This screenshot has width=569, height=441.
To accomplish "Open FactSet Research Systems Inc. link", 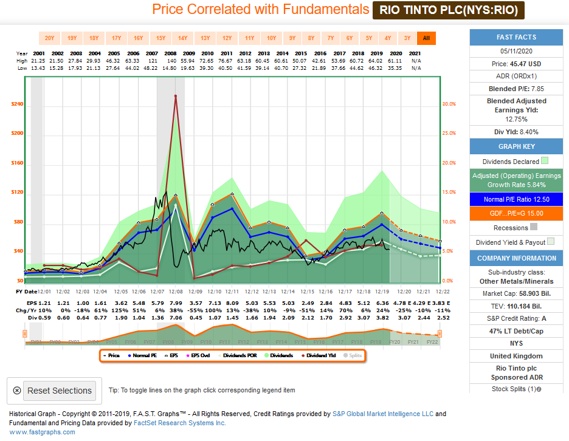I will pyautogui.click(x=179, y=423).
